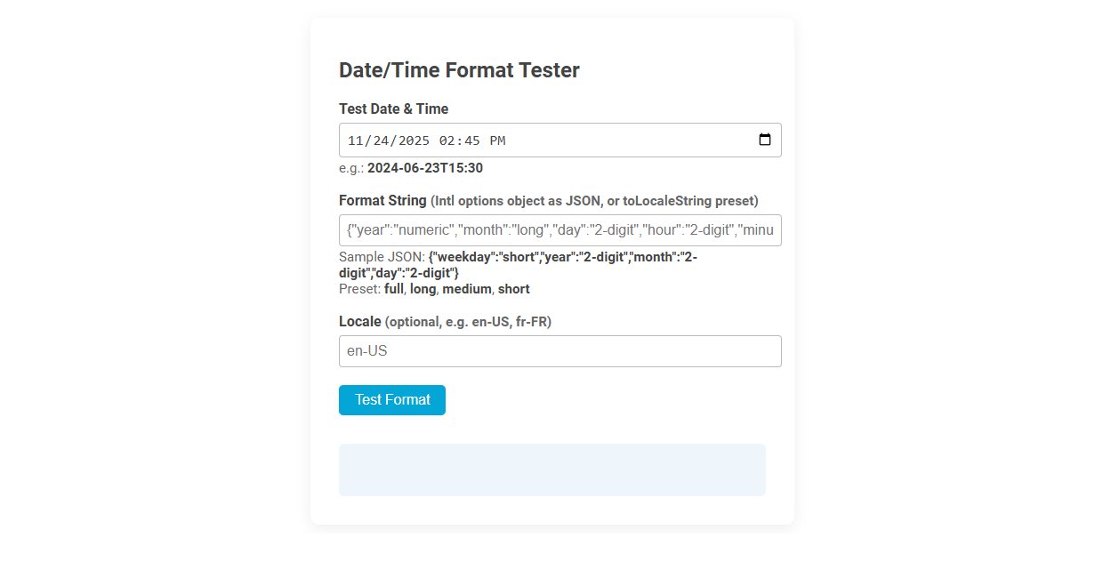Click the calendar icon in Test Date field

pyautogui.click(x=765, y=140)
